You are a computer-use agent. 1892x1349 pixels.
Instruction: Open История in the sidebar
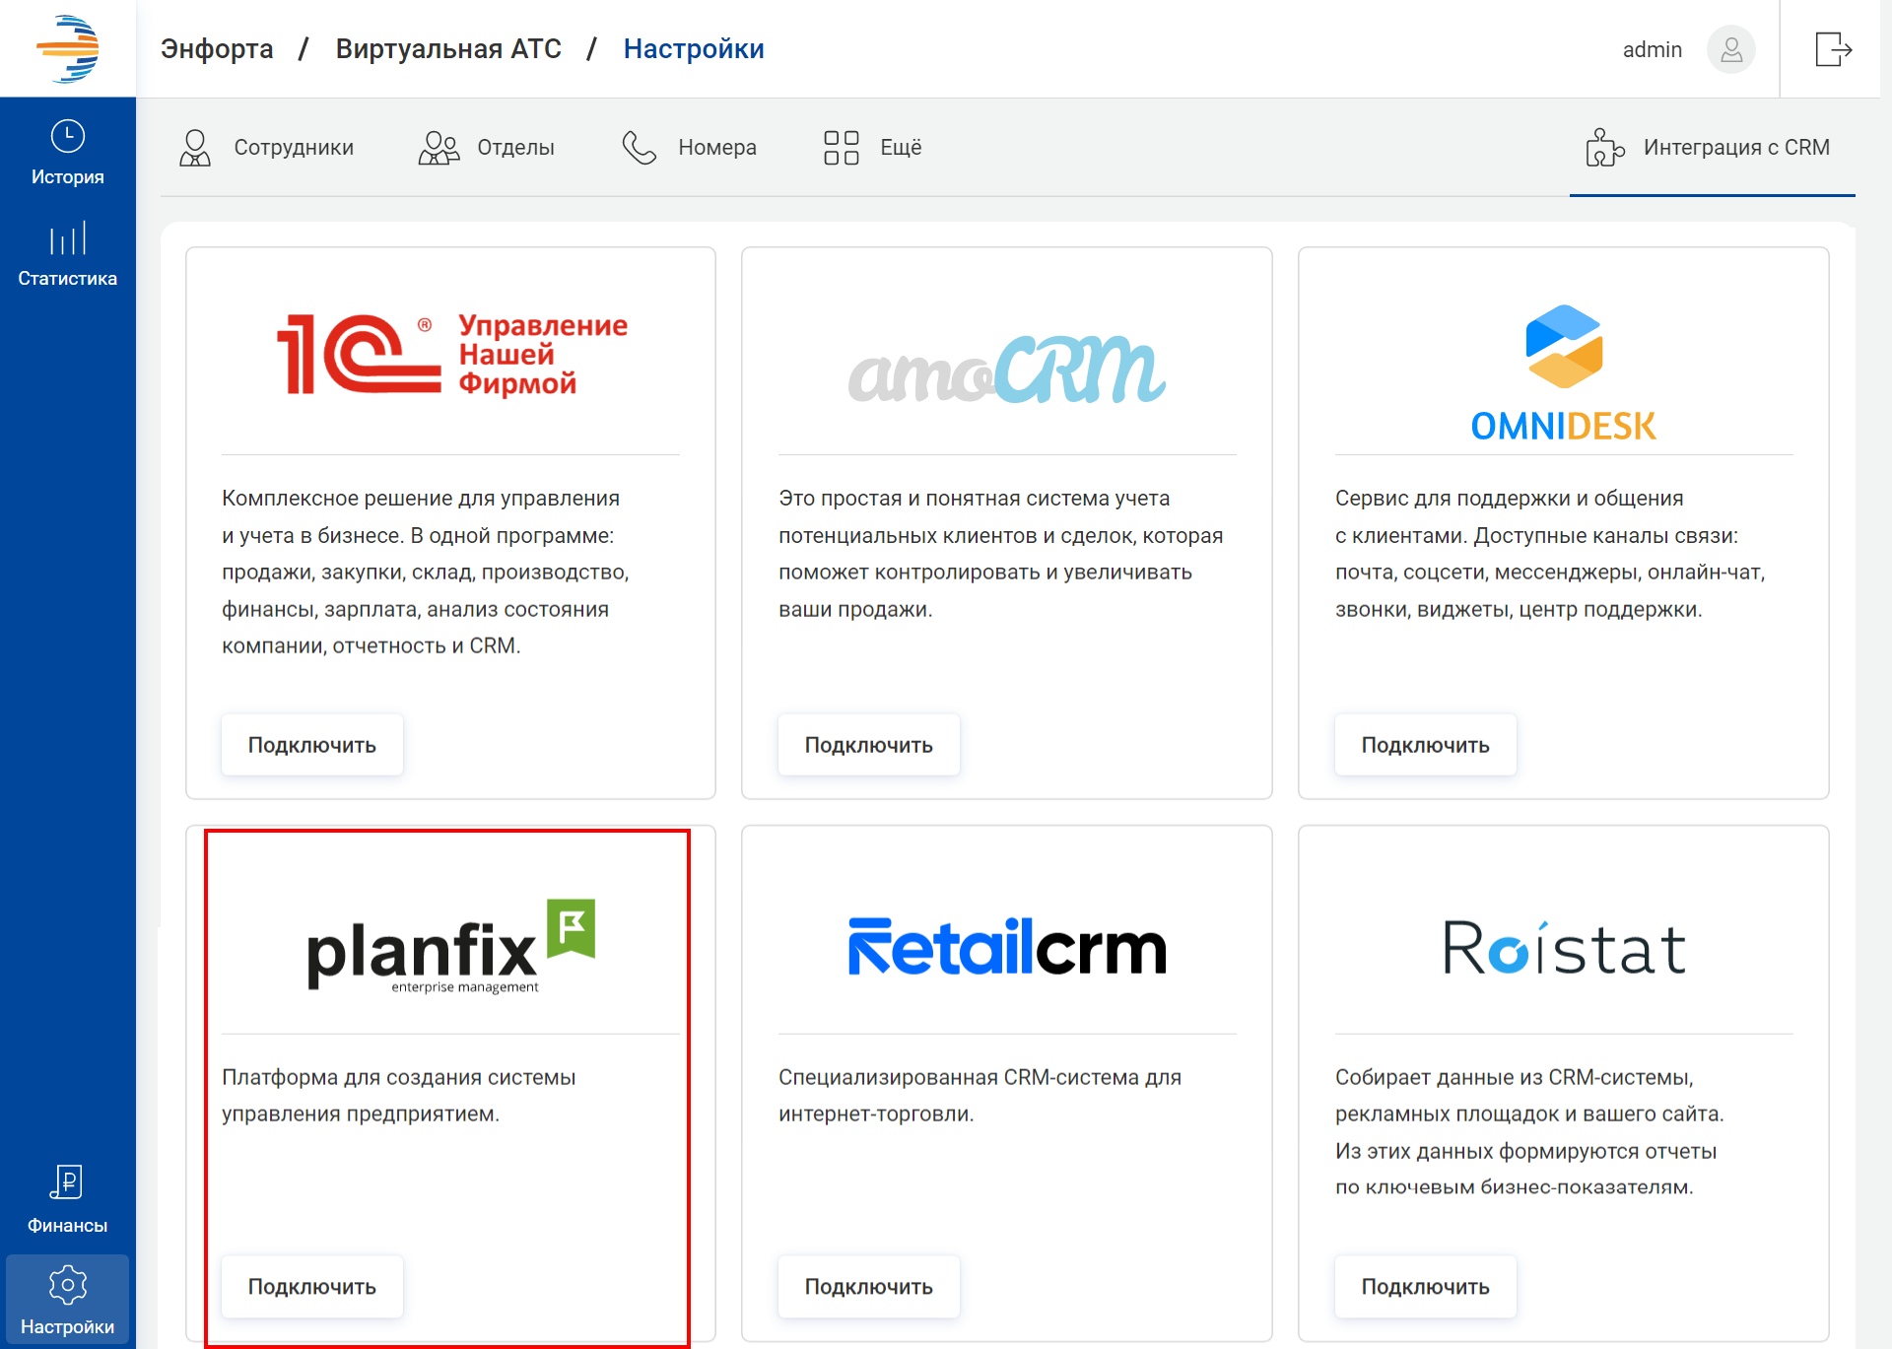[68, 153]
